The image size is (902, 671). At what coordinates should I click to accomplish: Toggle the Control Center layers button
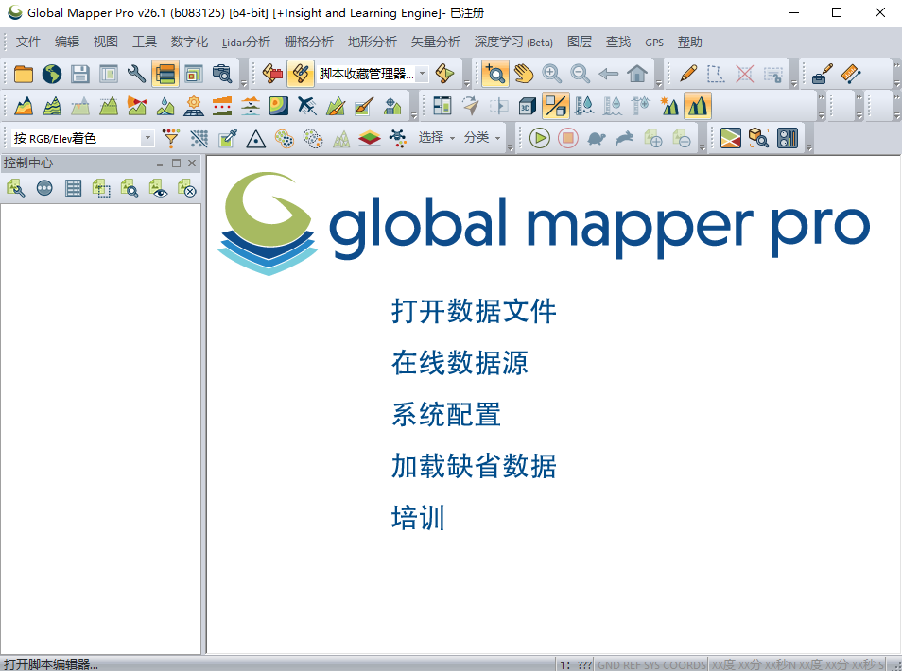(x=165, y=74)
